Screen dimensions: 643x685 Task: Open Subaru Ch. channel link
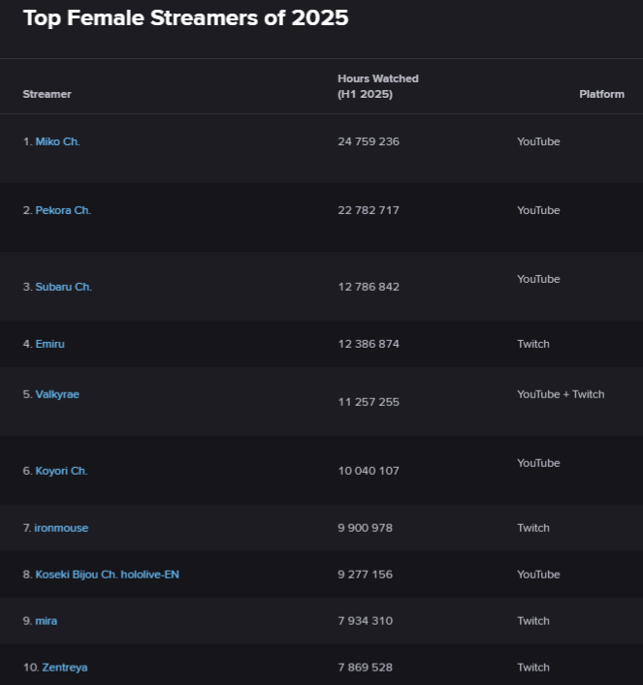coord(63,287)
